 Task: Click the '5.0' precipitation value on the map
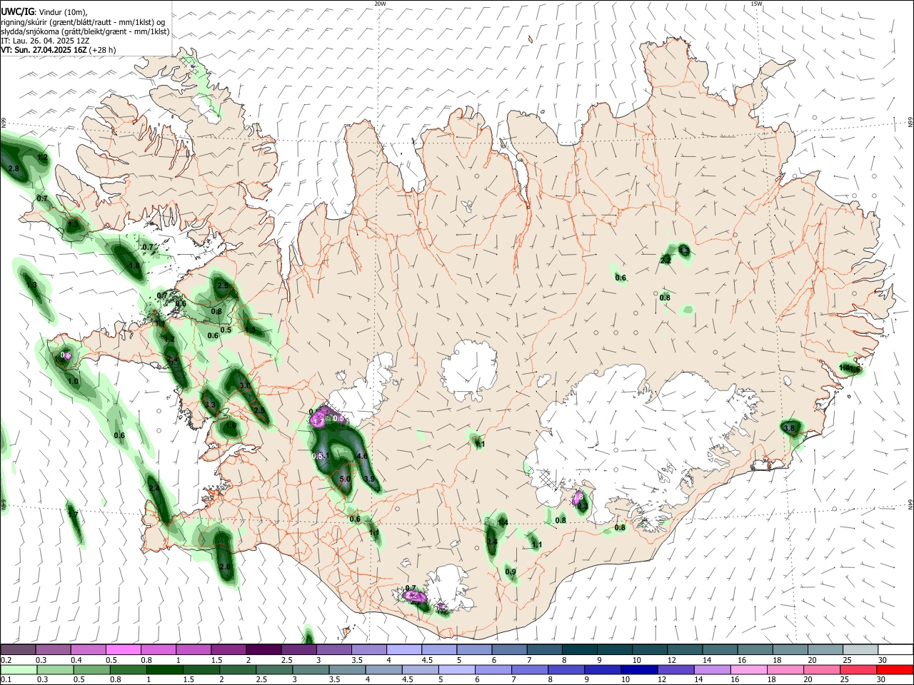point(345,479)
